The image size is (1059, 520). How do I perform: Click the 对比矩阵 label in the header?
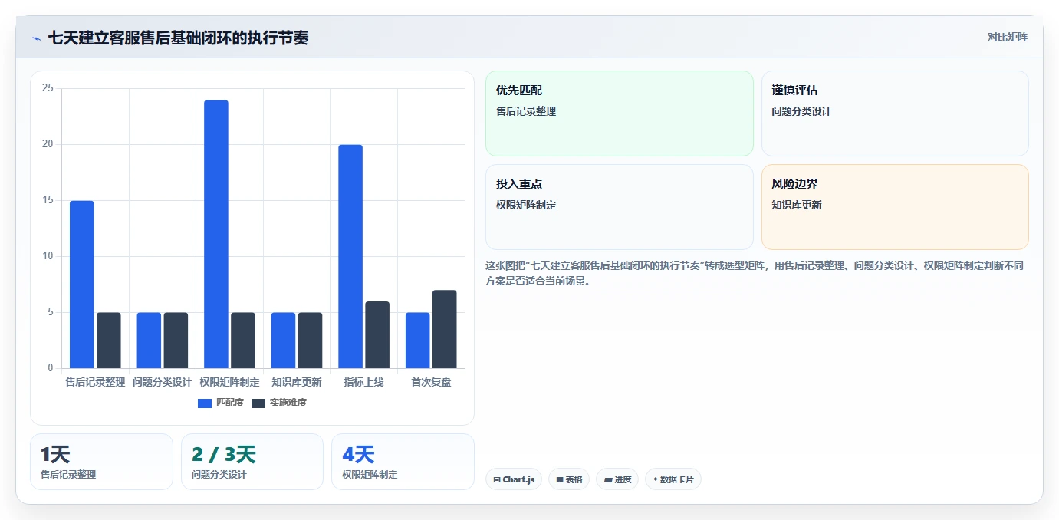(1007, 37)
